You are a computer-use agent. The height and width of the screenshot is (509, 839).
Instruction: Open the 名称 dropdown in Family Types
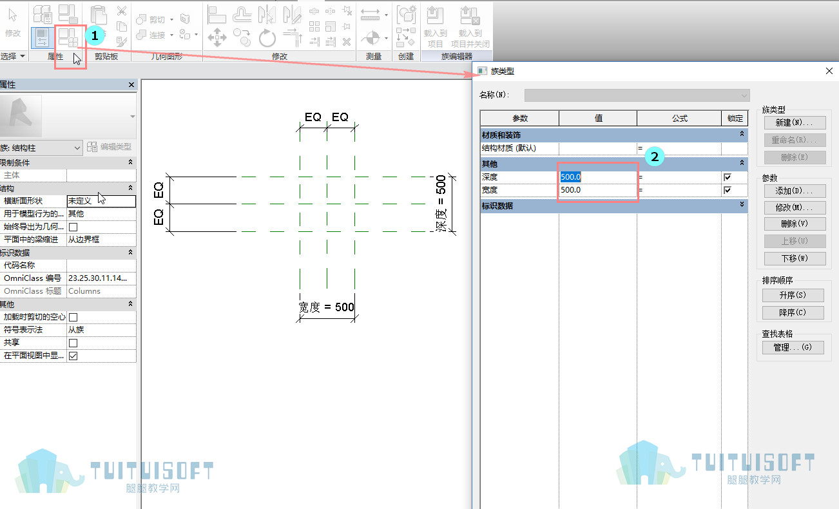[x=637, y=95]
